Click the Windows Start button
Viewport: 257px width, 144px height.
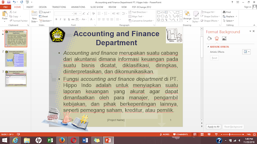(4, 140)
